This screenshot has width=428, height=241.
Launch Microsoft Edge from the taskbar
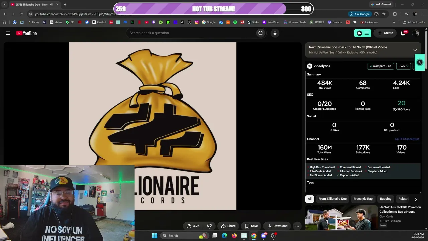click(x=224, y=236)
